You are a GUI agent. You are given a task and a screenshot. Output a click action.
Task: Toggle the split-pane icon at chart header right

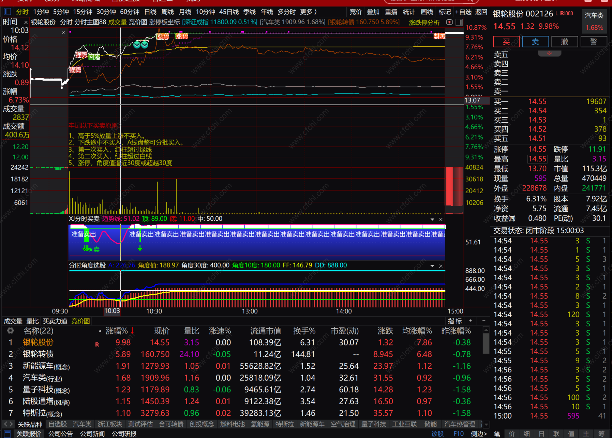point(459,22)
